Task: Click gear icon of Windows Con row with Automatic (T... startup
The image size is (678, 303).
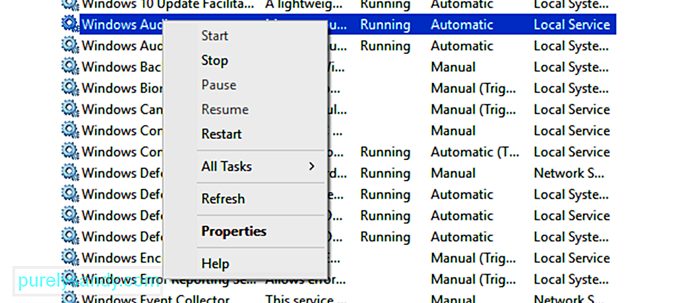Action: click(x=70, y=151)
